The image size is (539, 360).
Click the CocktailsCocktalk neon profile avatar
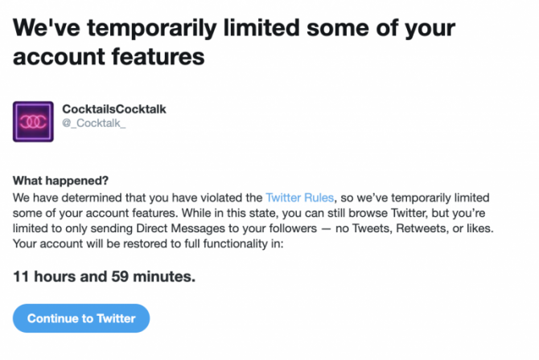point(33,121)
